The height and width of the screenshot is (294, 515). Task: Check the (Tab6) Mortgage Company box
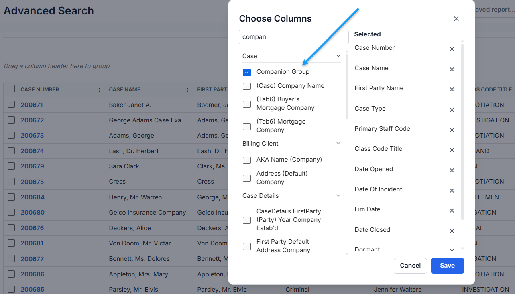[x=247, y=126]
